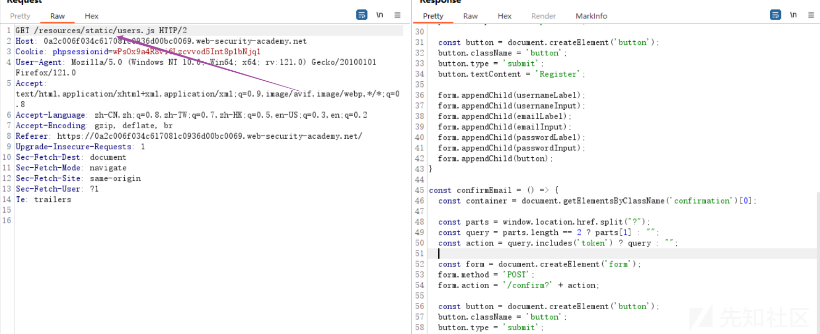Click 'form.appendChild(emailInput);' response line
Image resolution: width=820 pixels, height=334 pixels.
(505, 127)
